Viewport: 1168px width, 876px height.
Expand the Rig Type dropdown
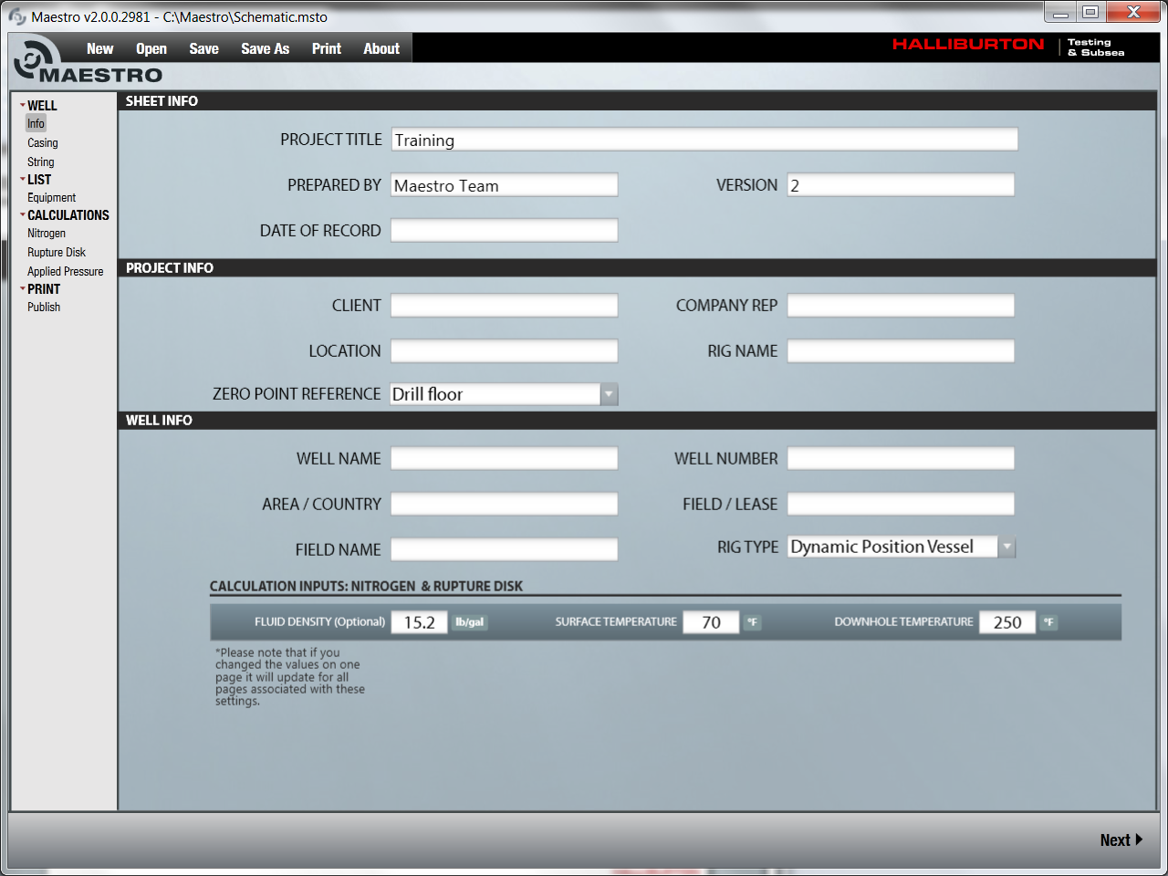tap(1006, 547)
